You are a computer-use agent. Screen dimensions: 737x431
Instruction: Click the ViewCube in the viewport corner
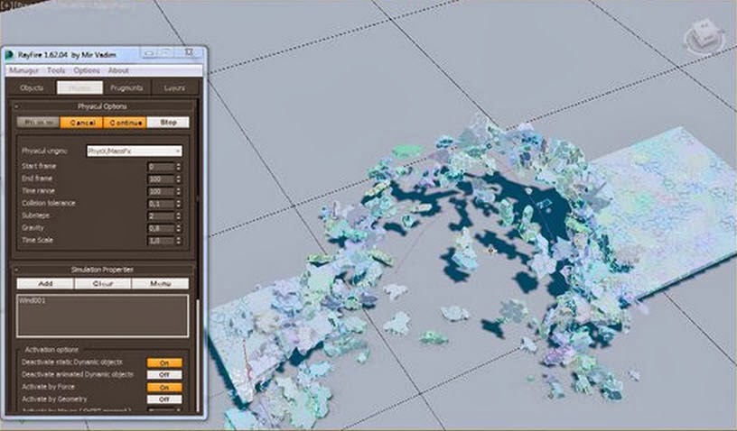(x=704, y=37)
